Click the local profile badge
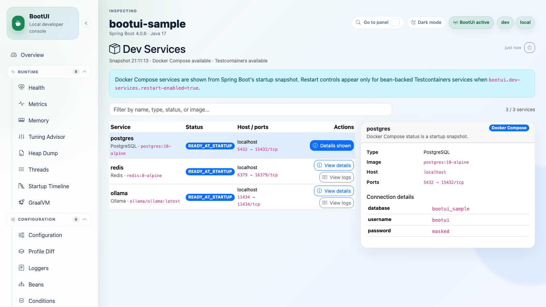This screenshot has height=307, width=546. click(x=525, y=23)
